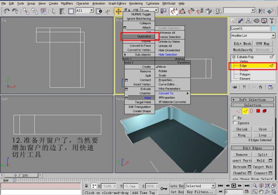Click the Loop selection button
Screen dimensions: 278x195
click(263, 135)
